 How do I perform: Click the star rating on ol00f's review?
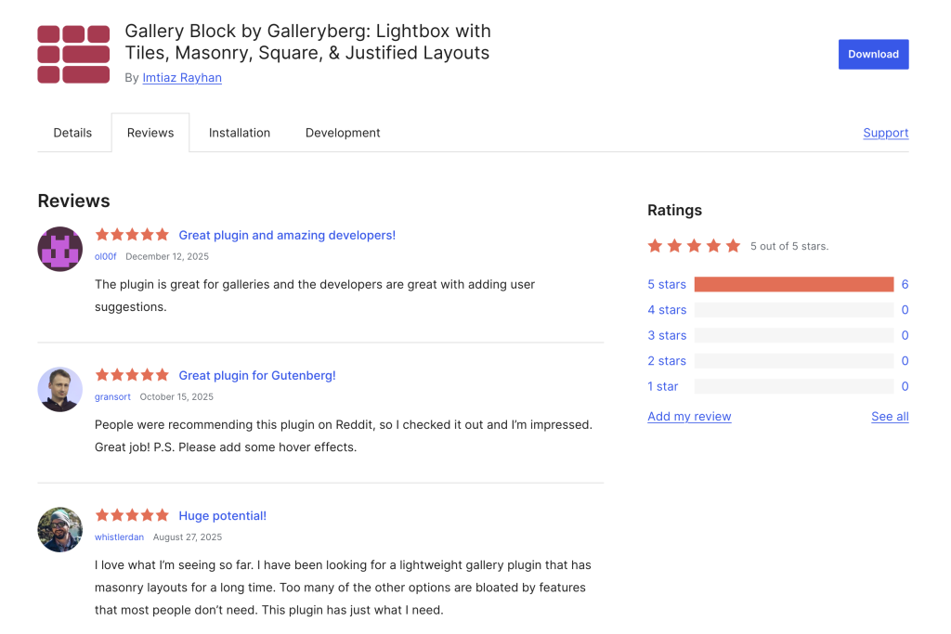(x=132, y=235)
